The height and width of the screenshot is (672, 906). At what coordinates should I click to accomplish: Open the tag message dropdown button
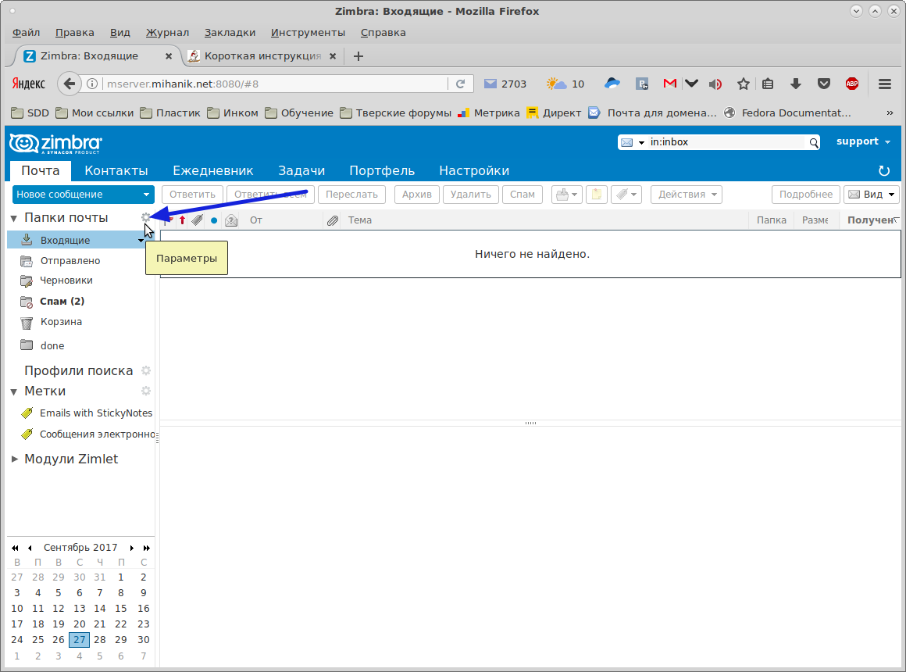[626, 195]
